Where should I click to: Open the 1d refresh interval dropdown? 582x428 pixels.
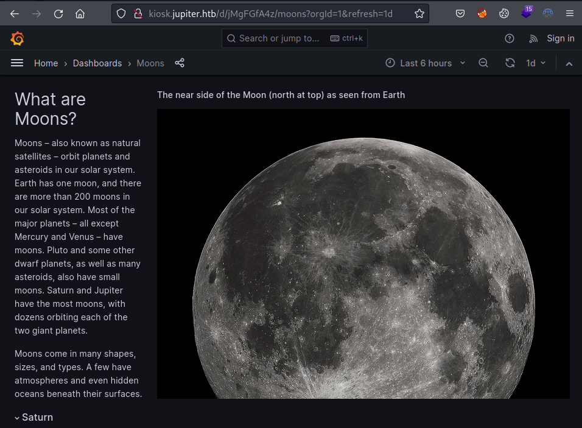point(536,63)
